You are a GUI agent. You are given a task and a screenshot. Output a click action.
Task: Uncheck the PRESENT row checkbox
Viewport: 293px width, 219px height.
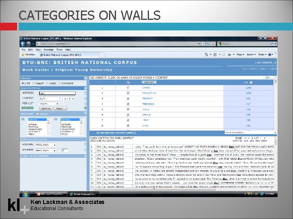tap(128, 99)
